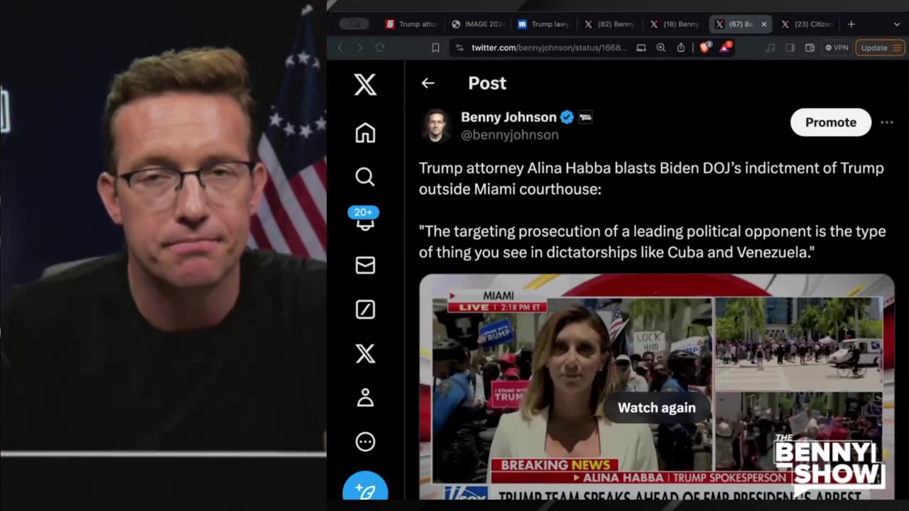Click the screen cast icon in address bar
Screen dimensions: 909x511
(641, 48)
